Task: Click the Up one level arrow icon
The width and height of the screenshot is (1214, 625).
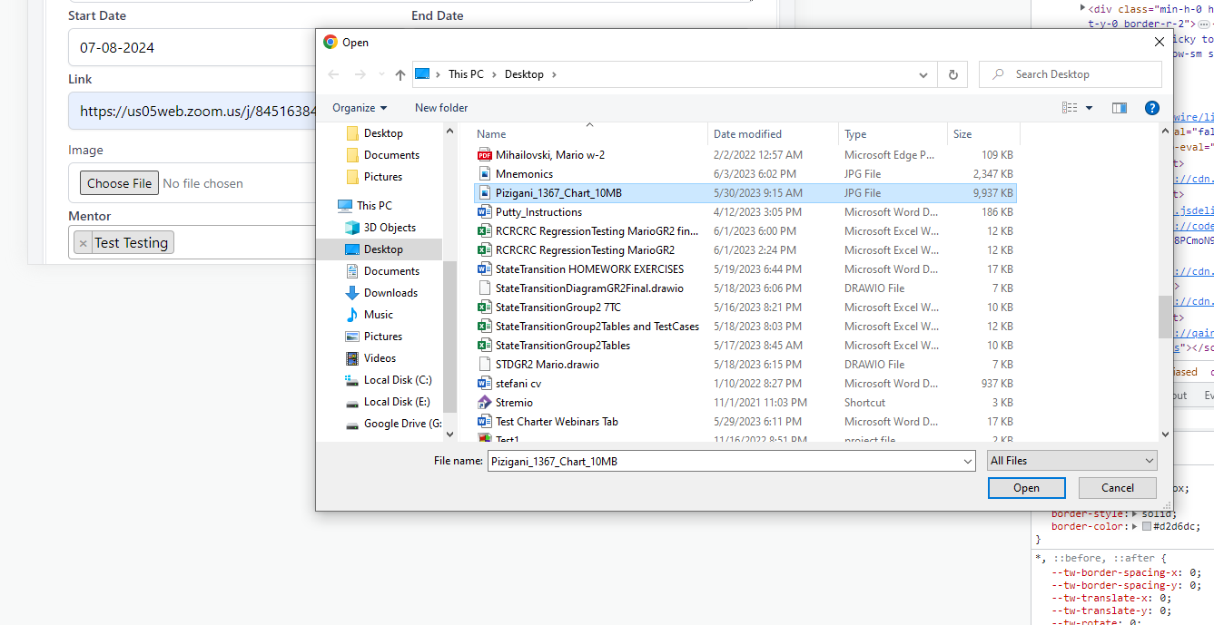Action: click(x=400, y=75)
